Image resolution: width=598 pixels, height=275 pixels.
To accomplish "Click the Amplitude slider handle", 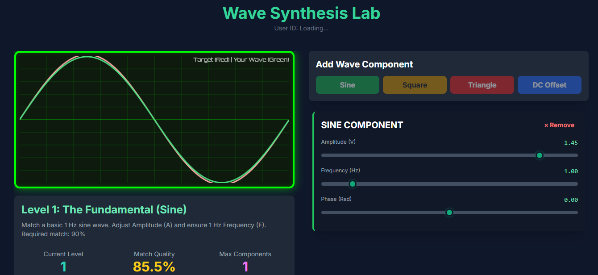I will [x=539, y=155].
